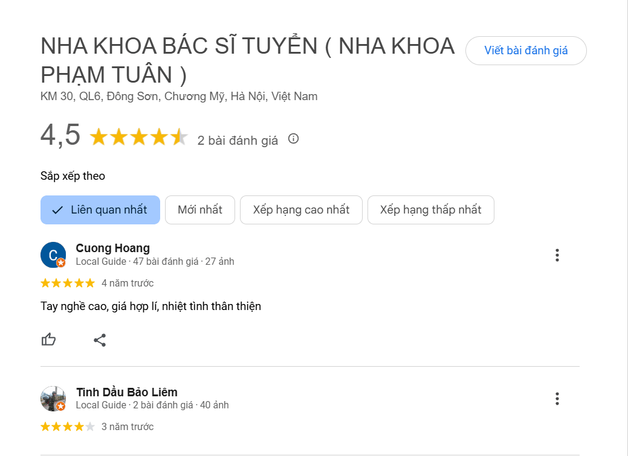Switch sorting to Xếp hạng thấp nhất
The image size is (628, 456).
point(430,210)
